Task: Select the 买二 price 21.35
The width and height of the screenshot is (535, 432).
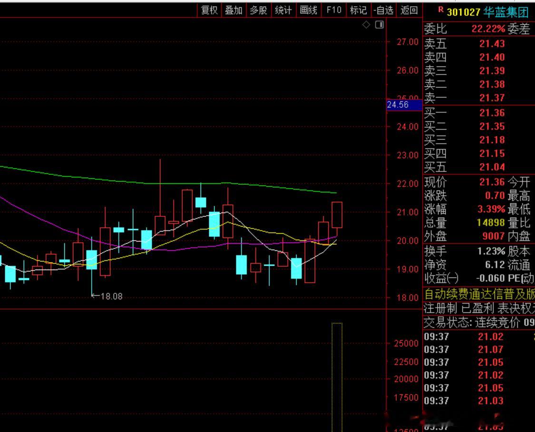Action: click(x=492, y=126)
